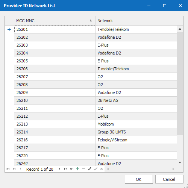Confirm with the OK button
The height and width of the screenshot is (188, 188).
pos(139,179)
